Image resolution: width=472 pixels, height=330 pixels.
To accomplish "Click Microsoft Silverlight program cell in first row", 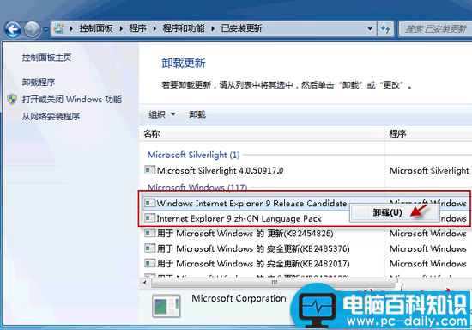I will pyautogui.click(x=429, y=170).
